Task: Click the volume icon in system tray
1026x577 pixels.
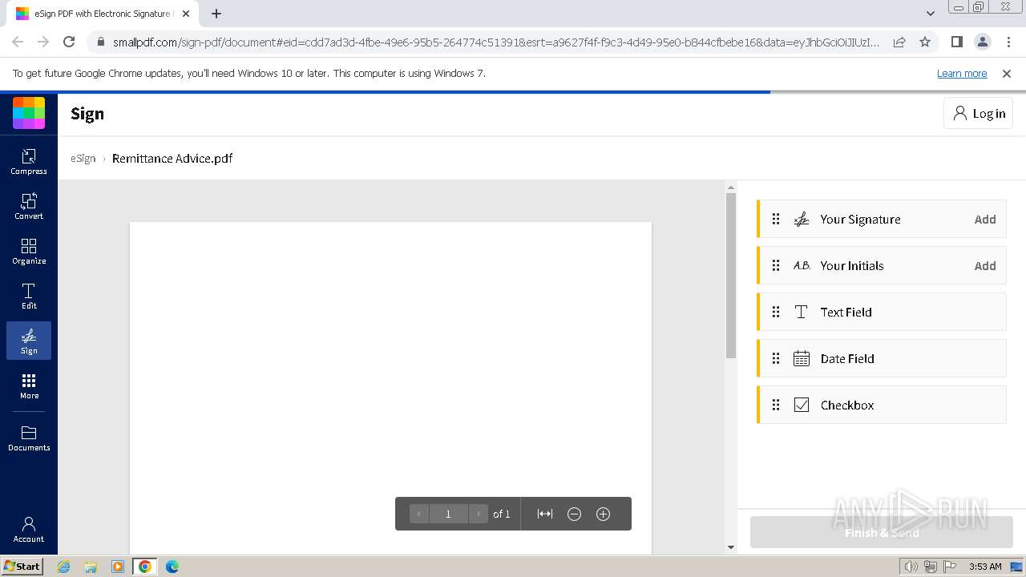Action: 911,567
